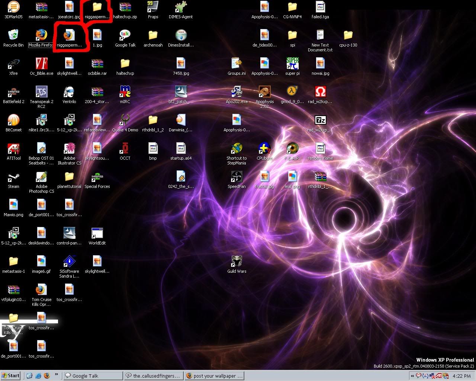Open the ATITool shortcut
Image resolution: width=476 pixels, height=381 pixels.
pos(13,149)
